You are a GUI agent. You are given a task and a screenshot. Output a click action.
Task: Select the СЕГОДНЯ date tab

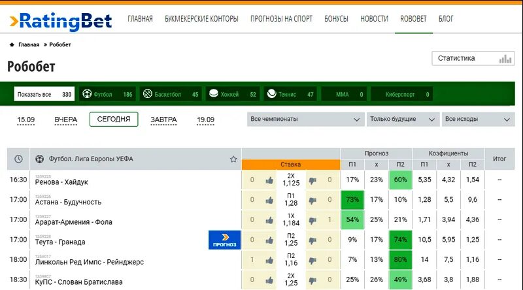pos(114,120)
